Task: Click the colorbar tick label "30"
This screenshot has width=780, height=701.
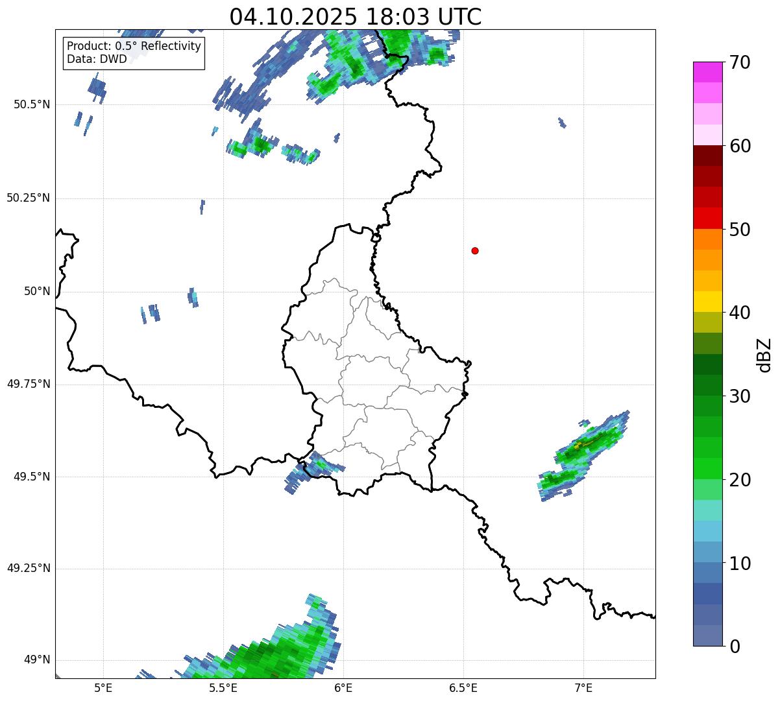Action: (x=740, y=396)
